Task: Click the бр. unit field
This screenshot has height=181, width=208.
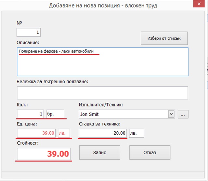Action: tap(55, 114)
